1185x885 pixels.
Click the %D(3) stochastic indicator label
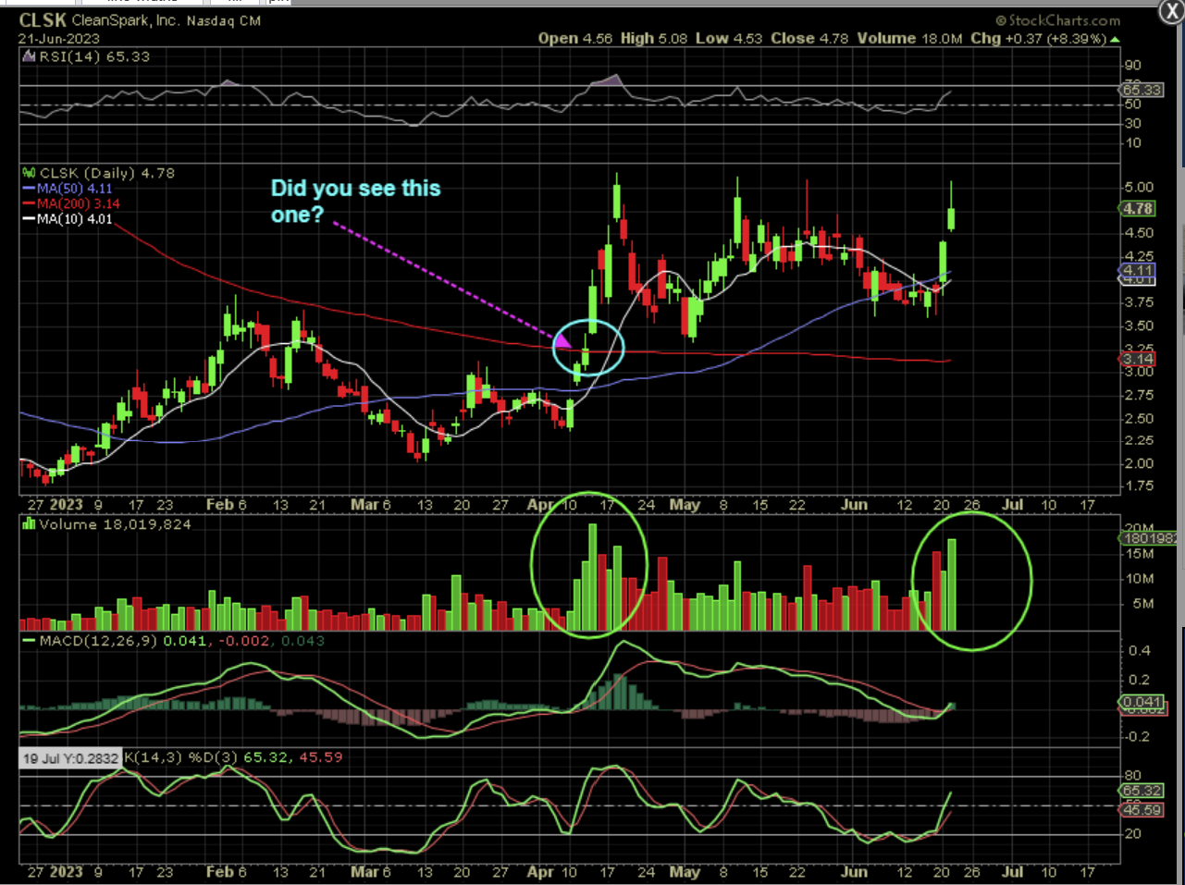[x=214, y=757]
